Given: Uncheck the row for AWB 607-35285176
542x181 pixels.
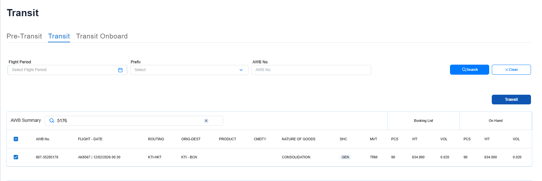Looking at the screenshot, I should coord(16,157).
